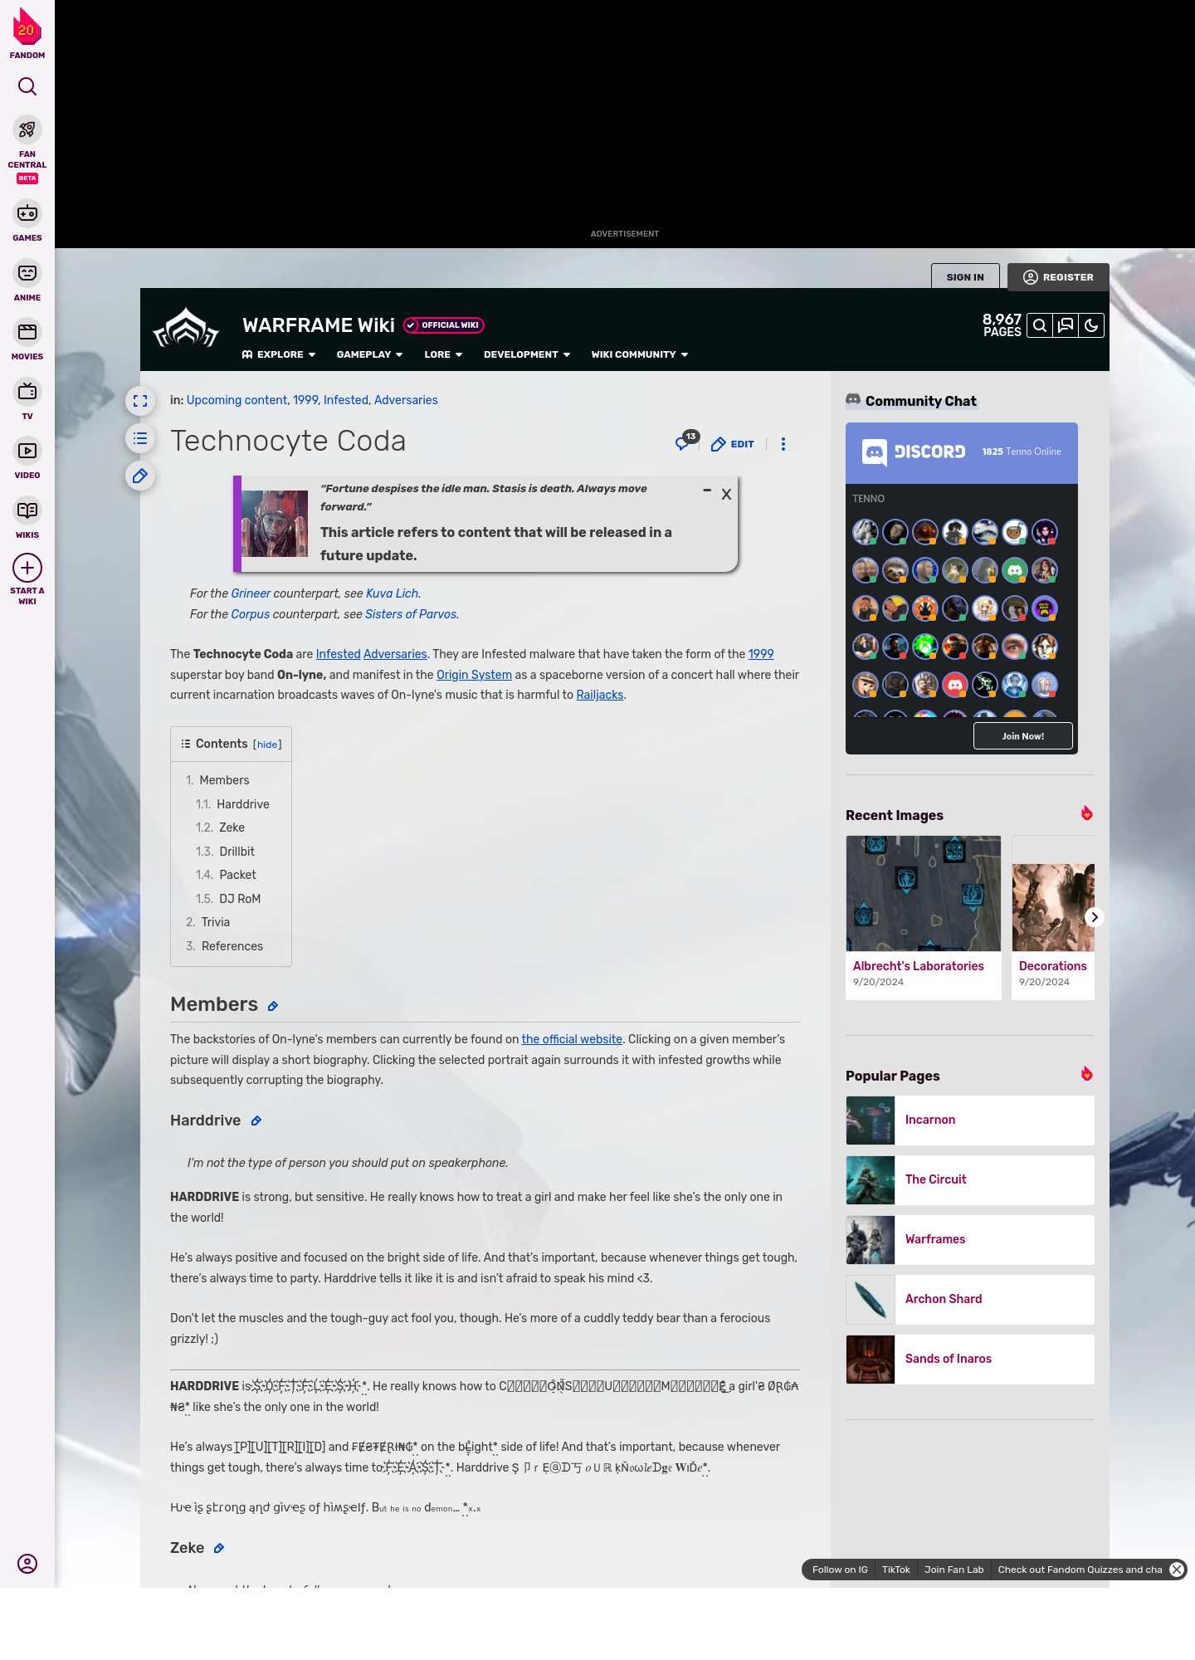
Task: Click Join Now on Discord widget
Action: (x=1023, y=736)
